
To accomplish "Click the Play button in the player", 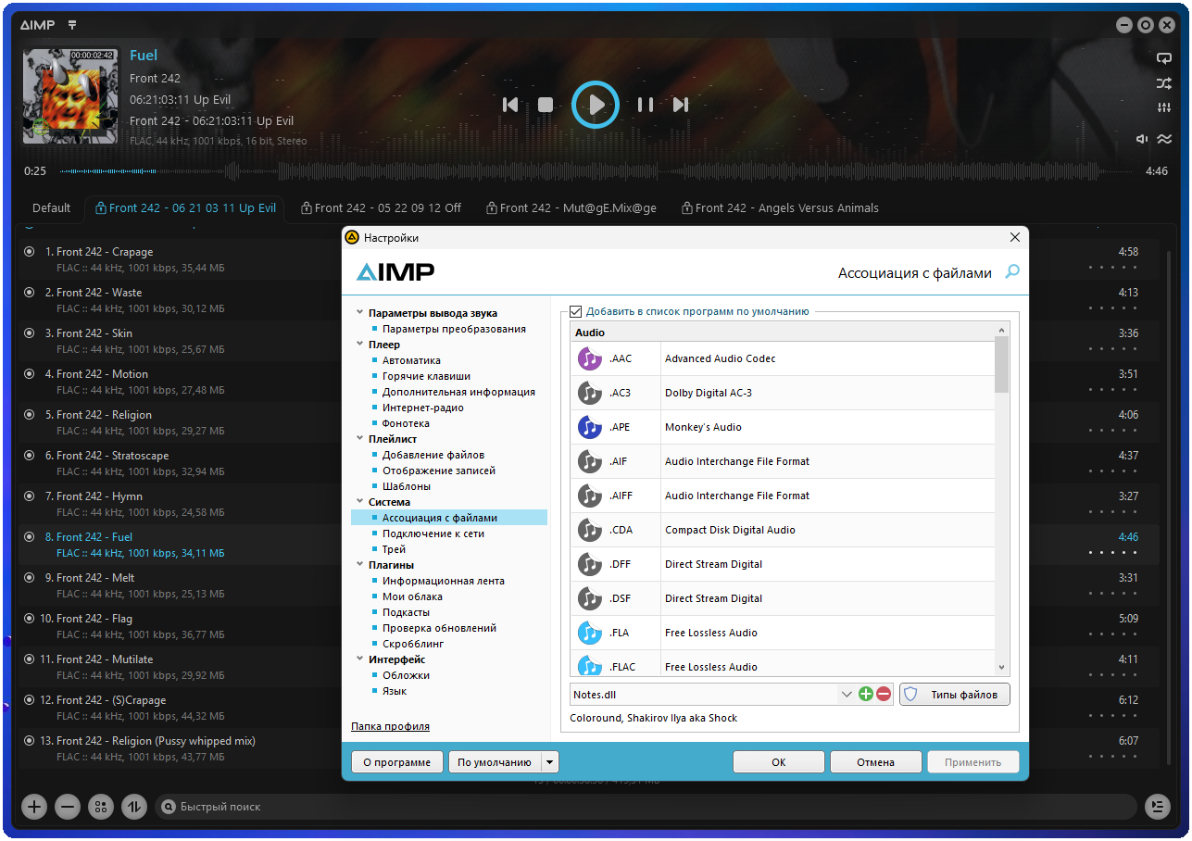I will click(x=595, y=105).
